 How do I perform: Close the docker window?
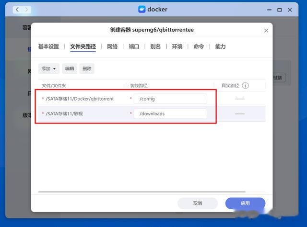(x=290, y=10)
